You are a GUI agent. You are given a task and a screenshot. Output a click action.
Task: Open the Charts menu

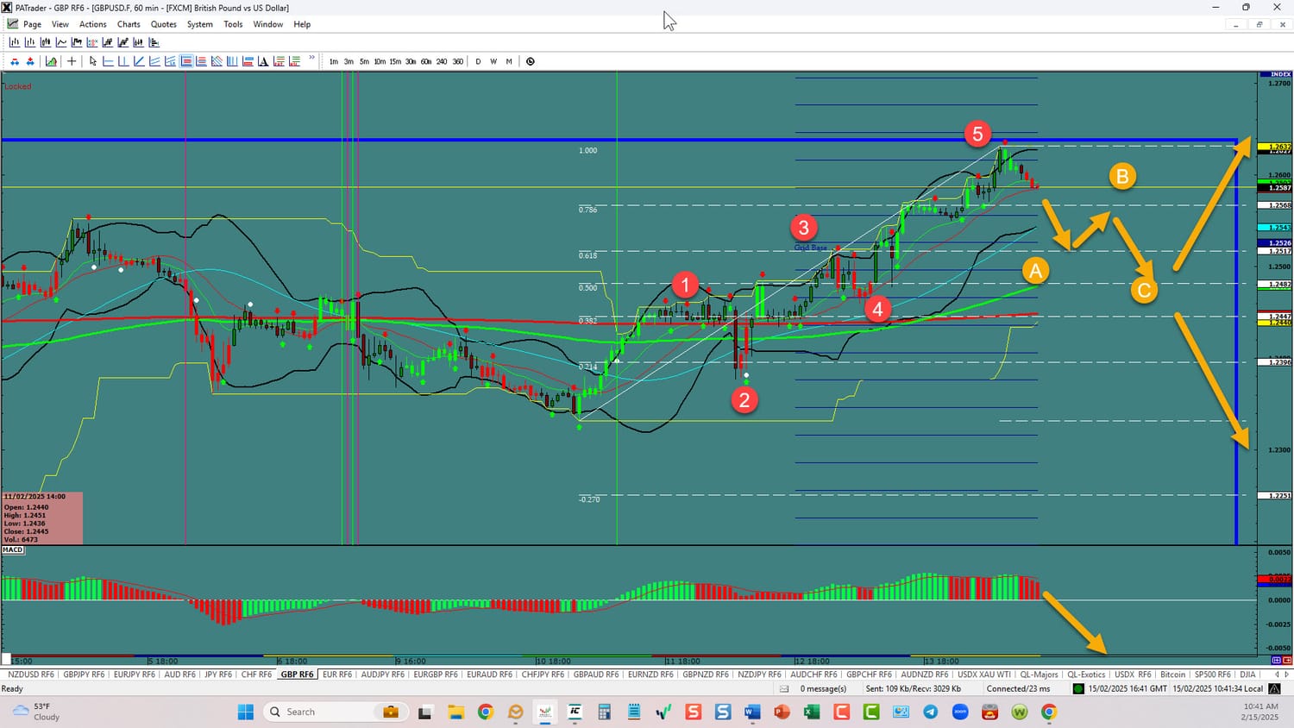[x=129, y=24]
